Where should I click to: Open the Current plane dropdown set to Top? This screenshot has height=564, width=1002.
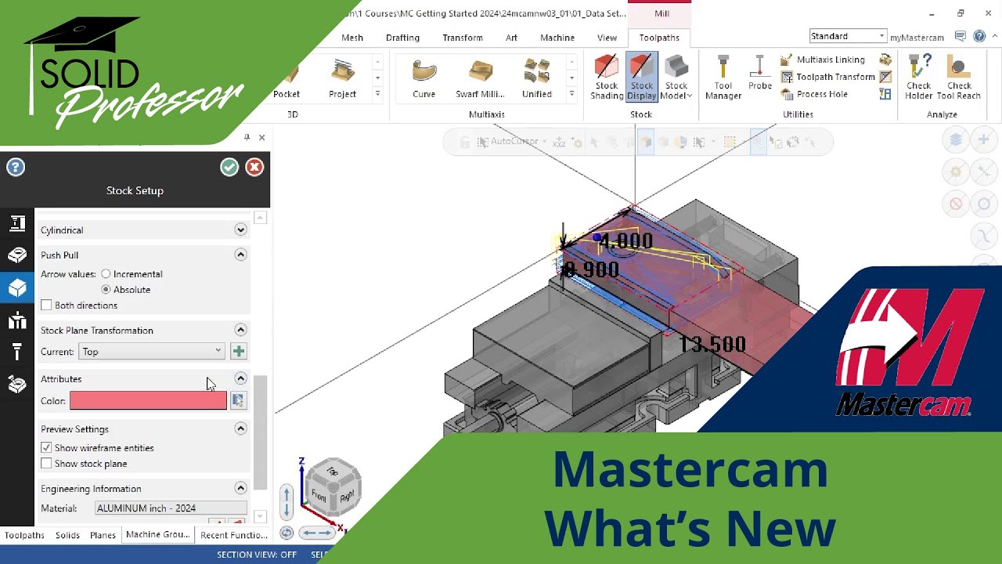152,352
